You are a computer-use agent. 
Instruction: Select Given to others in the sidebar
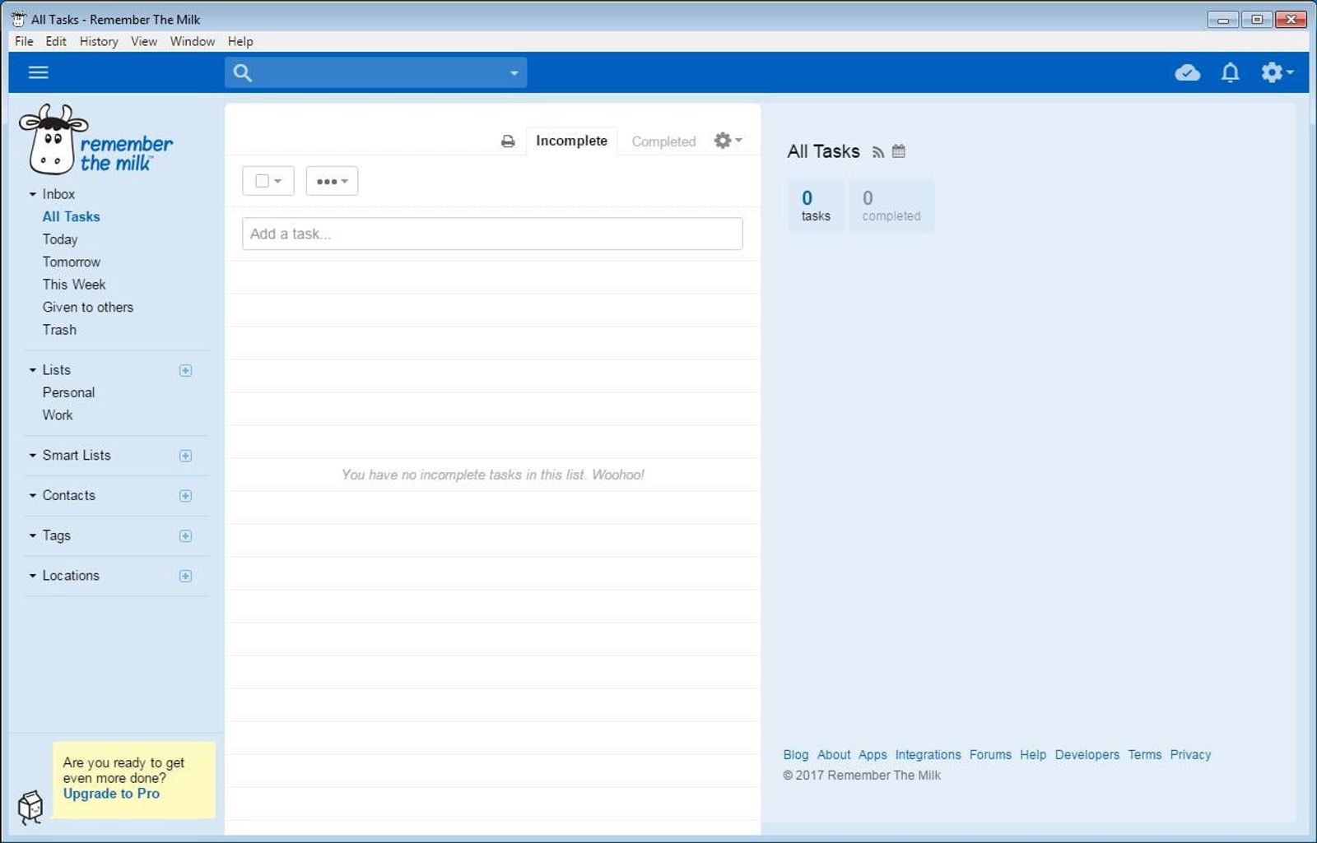(x=88, y=308)
